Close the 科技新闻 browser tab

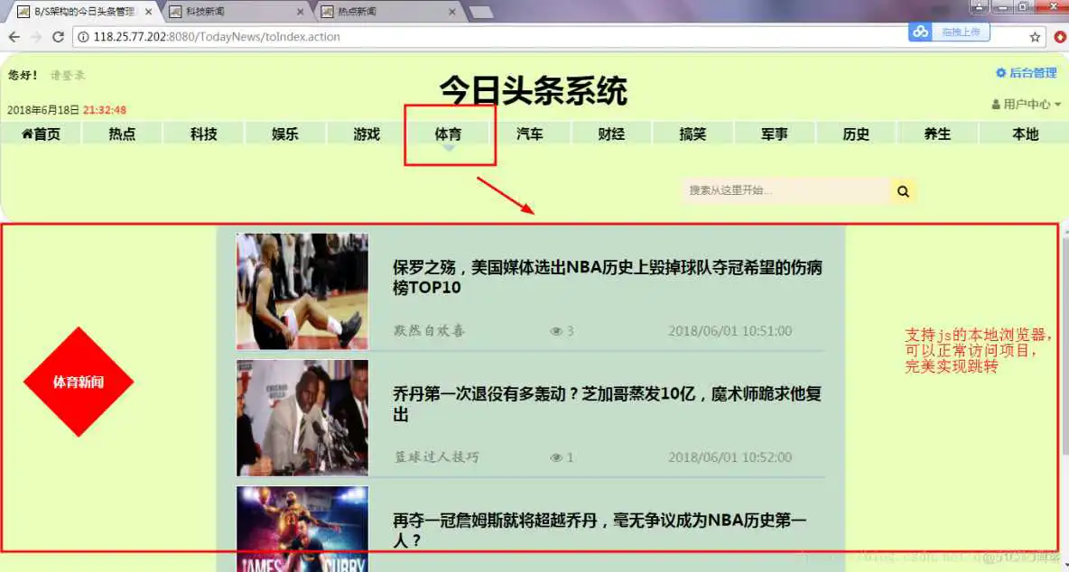pos(301,12)
